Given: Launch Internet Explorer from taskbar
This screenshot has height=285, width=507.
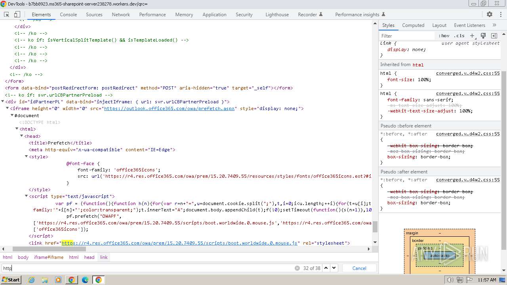Looking at the screenshot, I should coord(31,280).
